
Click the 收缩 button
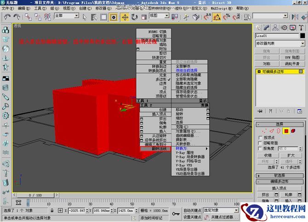coord(268,155)
